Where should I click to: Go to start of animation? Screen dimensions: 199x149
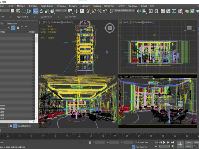point(156,142)
